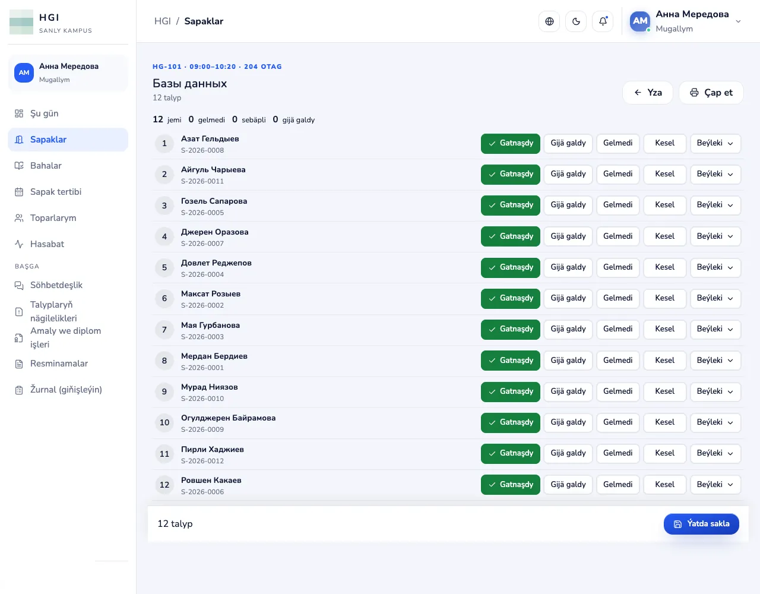This screenshot has height=594, width=760.
Task: Go back with the Yza button
Action: point(648,93)
